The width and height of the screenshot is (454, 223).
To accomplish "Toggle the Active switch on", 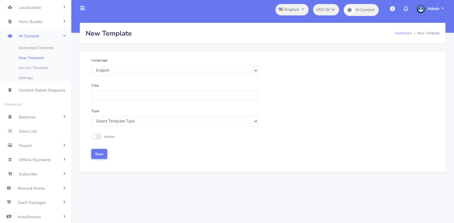I will [96, 137].
